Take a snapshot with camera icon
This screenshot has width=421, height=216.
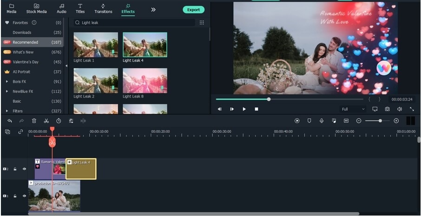point(387,109)
